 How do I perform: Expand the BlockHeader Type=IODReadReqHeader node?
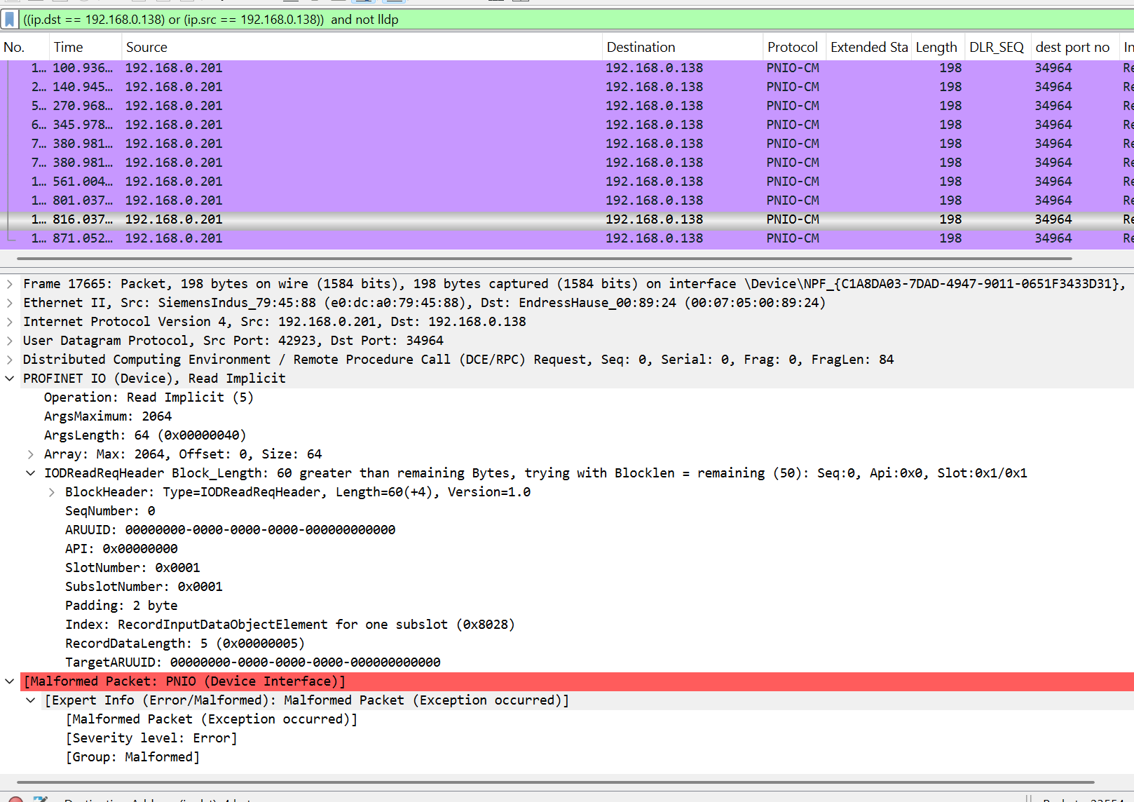[52, 492]
